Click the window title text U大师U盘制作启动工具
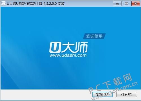Viewport: 141px width, 101px height. point(25,4)
